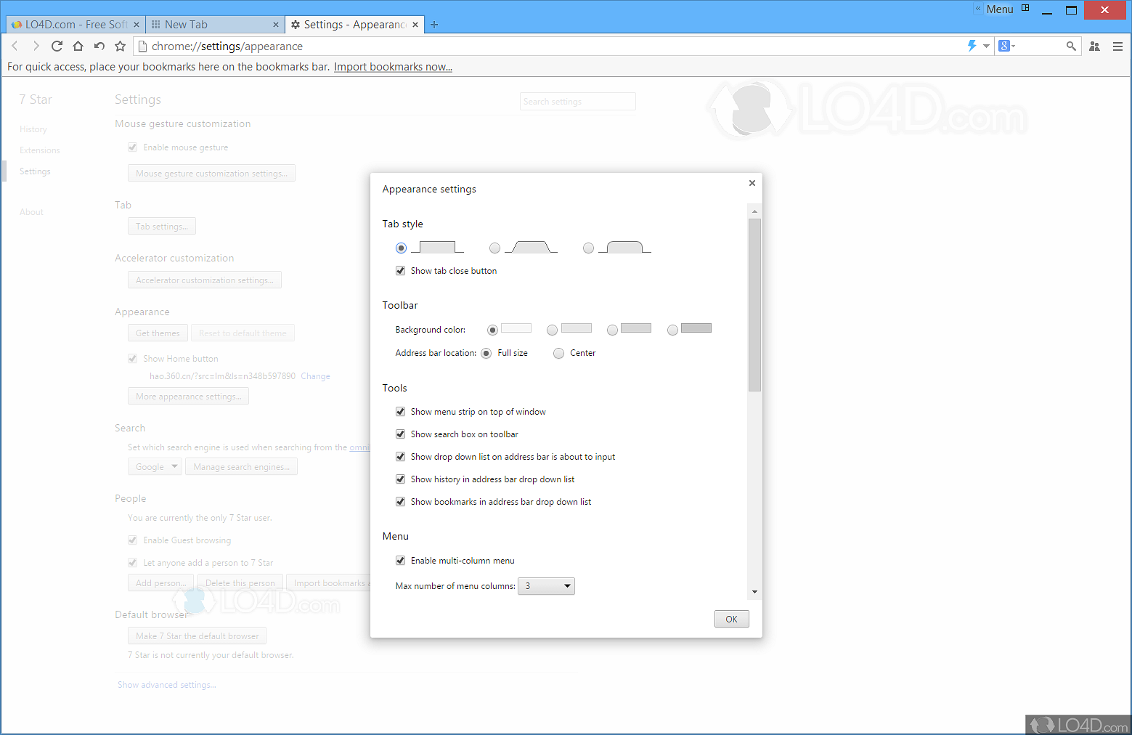Uncheck Show tab close button
This screenshot has width=1132, height=735.
(x=400, y=270)
